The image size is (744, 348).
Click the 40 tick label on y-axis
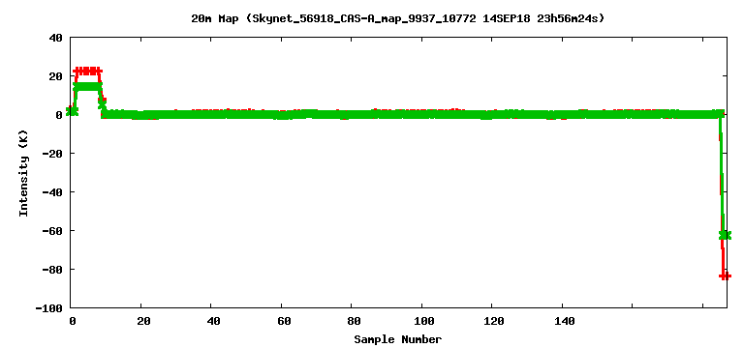point(56,38)
